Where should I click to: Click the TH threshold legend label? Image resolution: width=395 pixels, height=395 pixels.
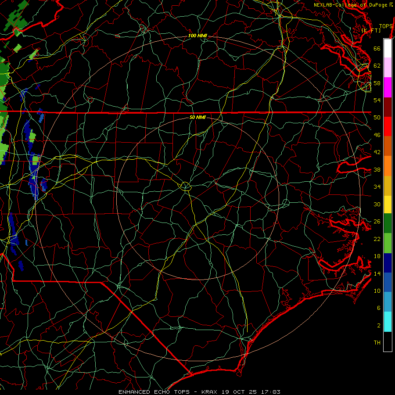pos(377,343)
